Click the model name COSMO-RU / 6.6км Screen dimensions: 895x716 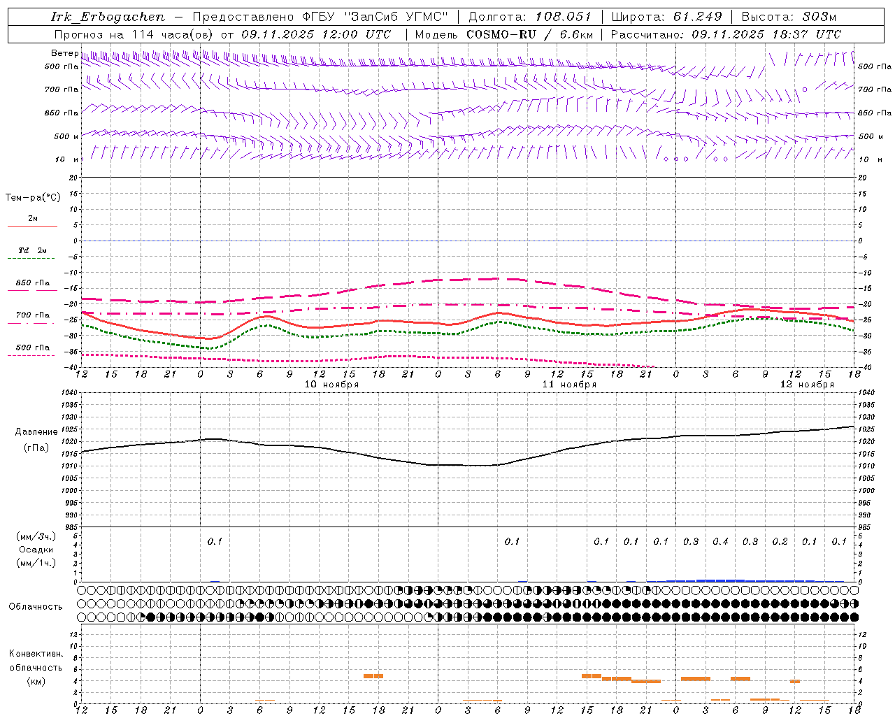[530, 34]
